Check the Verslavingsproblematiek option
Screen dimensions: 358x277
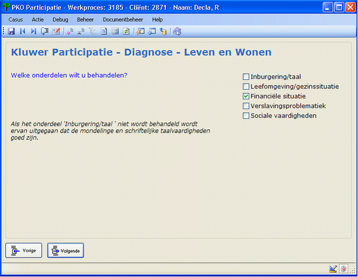pyautogui.click(x=246, y=106)
